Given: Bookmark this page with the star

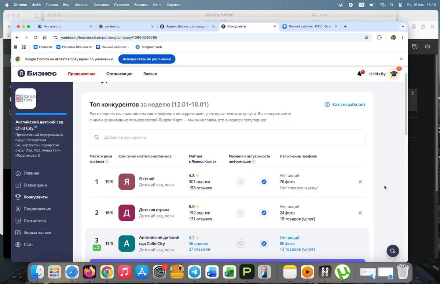Looking at the screenshot, I should 366,37.
